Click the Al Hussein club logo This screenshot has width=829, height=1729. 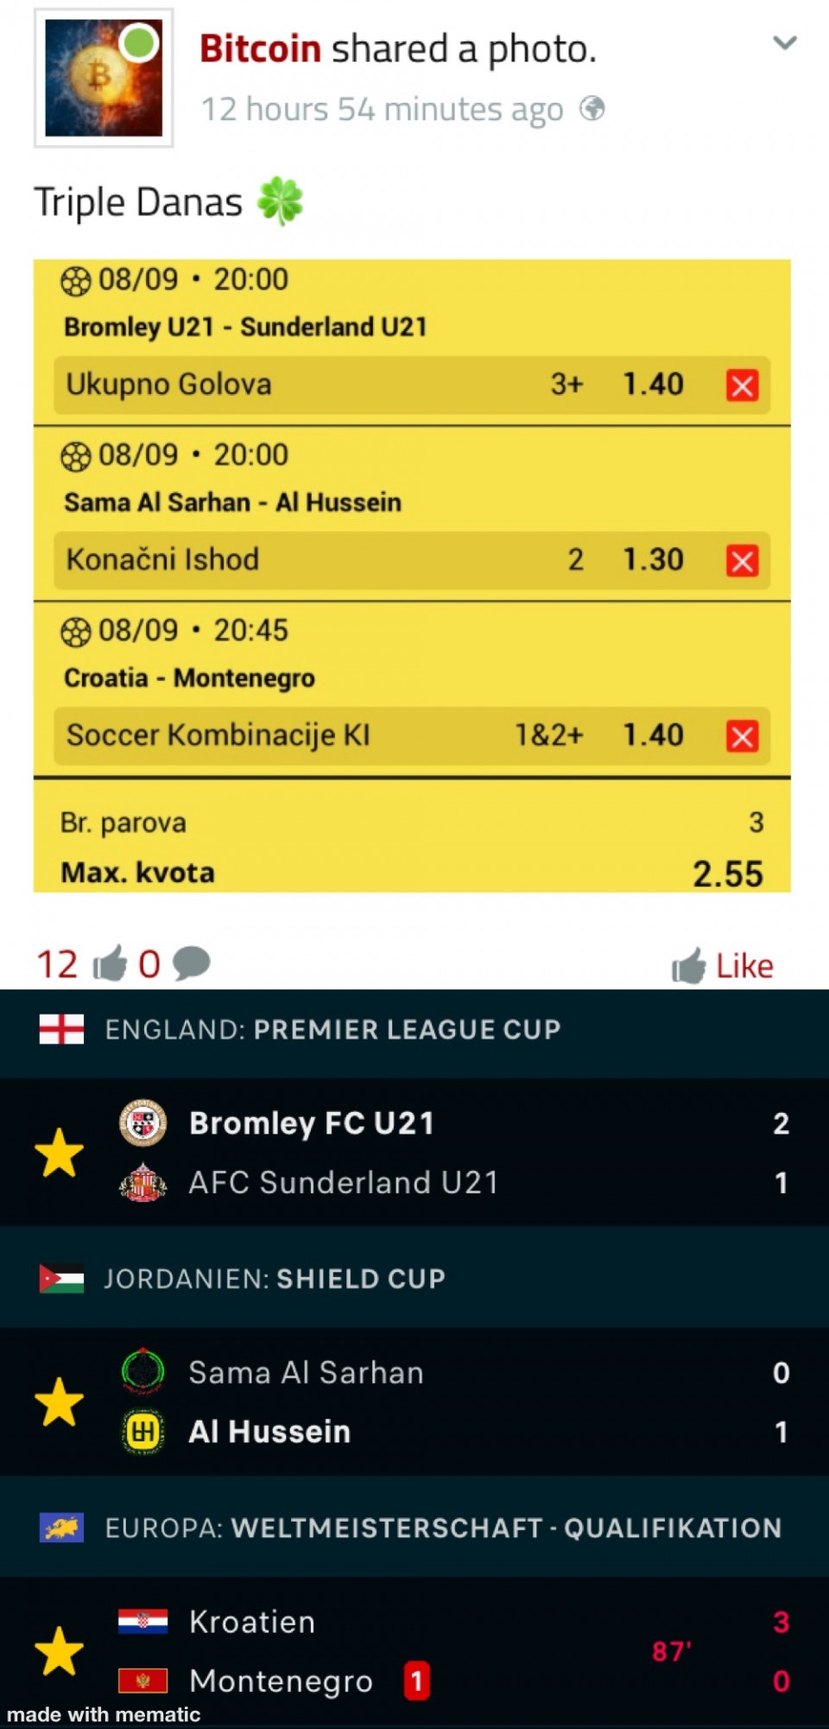(x=142, y=1432)
